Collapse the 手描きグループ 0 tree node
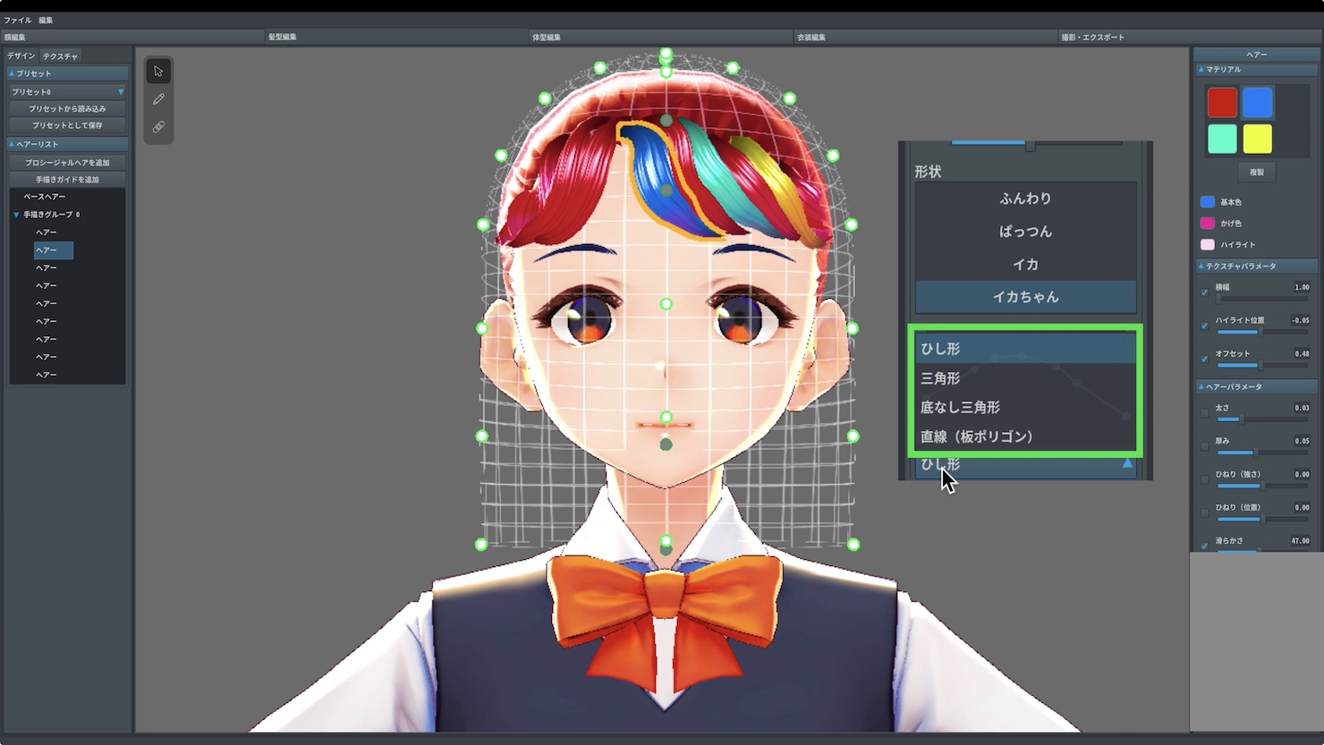The height and width of the screenshot is (745, 1324). coord(16,215)
